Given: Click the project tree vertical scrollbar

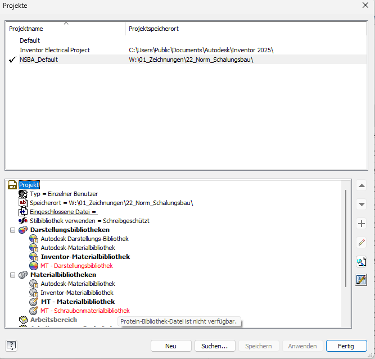Looking at the screenshot, I should point(346,238).
